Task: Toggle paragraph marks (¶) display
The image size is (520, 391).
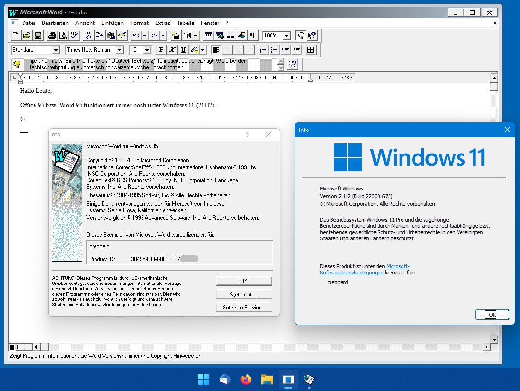Action: [x=252, y=36]
